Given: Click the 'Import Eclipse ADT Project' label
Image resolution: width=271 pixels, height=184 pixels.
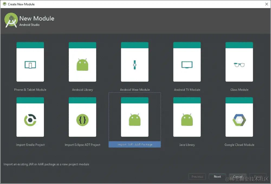Looking at the screenshot, I should tap(82, 145).
